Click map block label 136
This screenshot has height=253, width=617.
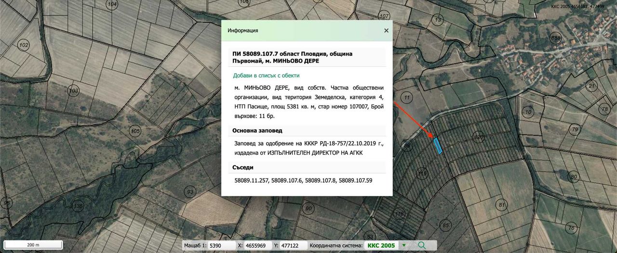click(x=78, y=207)
